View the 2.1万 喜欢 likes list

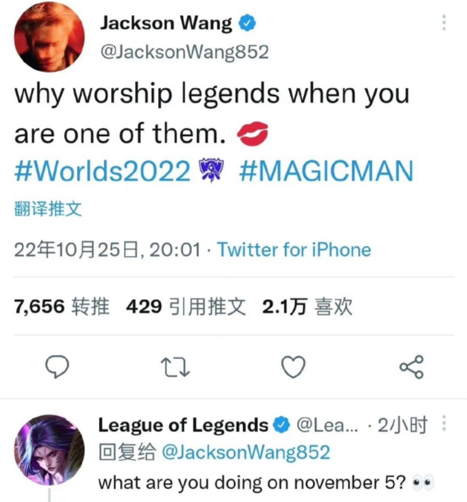[x=307, y=307]
